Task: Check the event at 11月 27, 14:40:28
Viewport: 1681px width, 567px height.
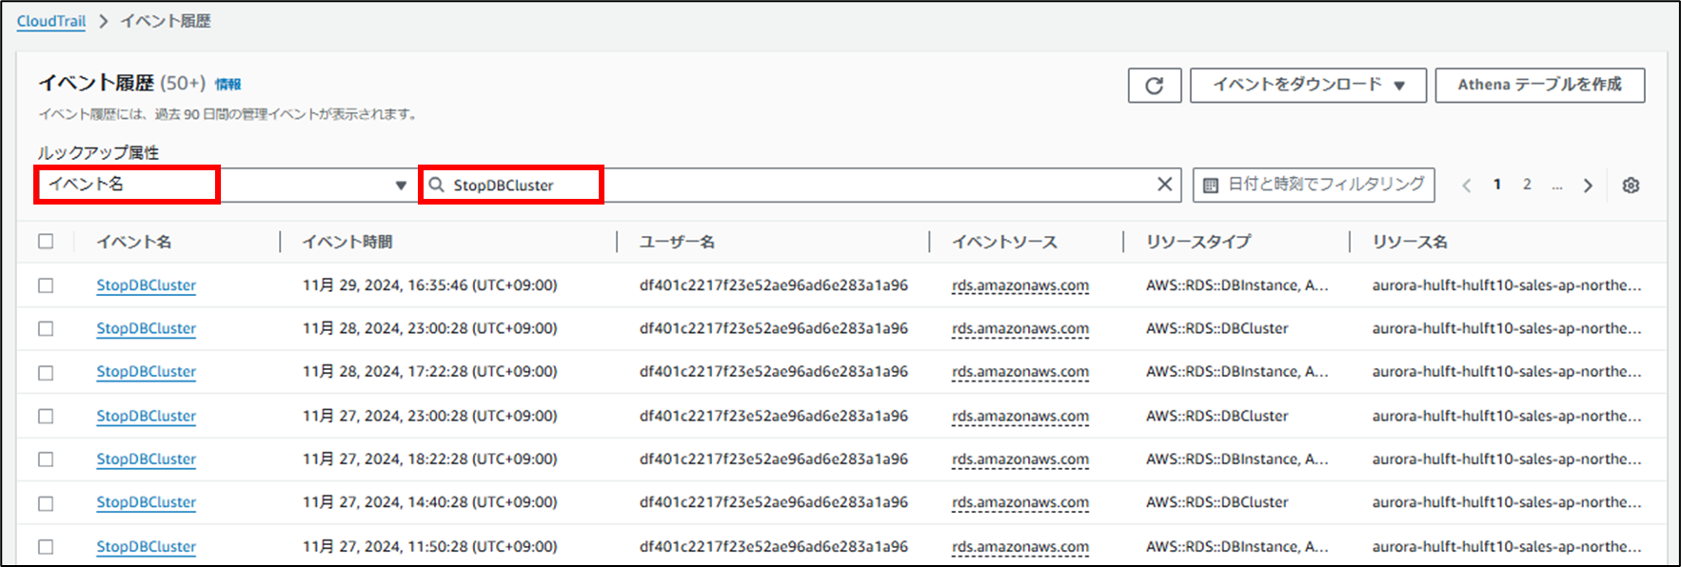Action: [46, 502]
